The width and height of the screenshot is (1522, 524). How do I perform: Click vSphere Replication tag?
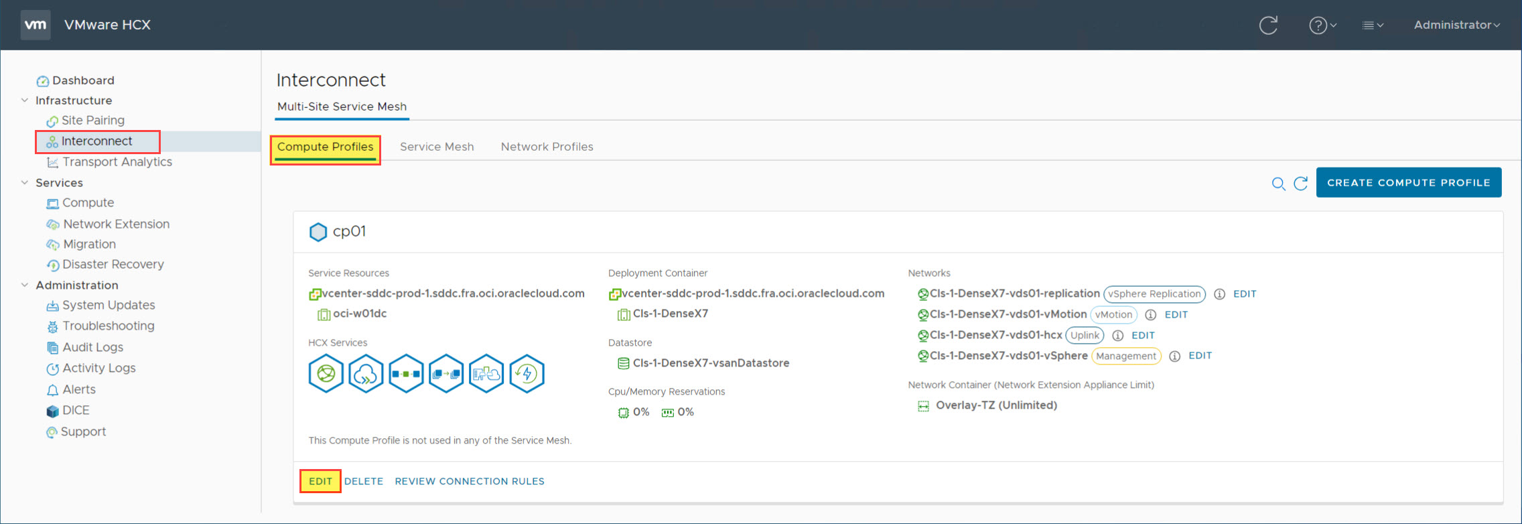[x=1154, y=294]
